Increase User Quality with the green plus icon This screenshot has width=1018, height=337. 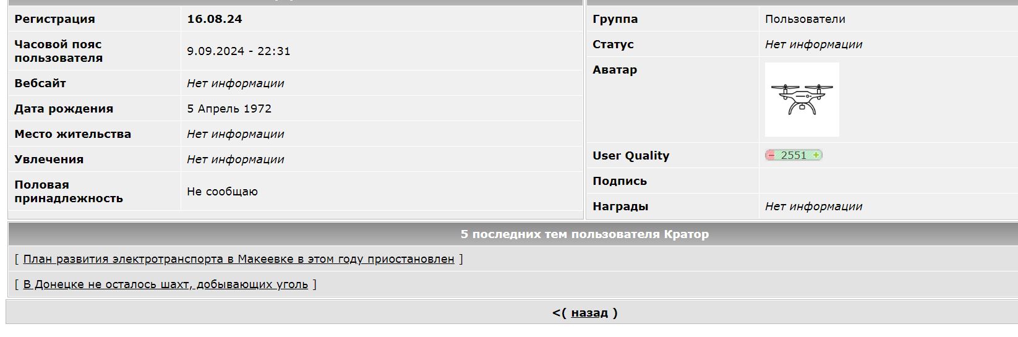[x=816, y=155]
